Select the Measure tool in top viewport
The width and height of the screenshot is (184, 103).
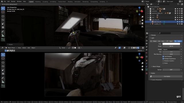(x=3, y=35)
